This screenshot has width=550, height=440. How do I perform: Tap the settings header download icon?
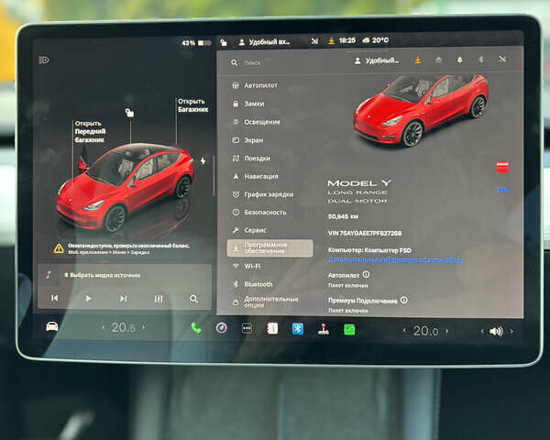pos(418,60)
